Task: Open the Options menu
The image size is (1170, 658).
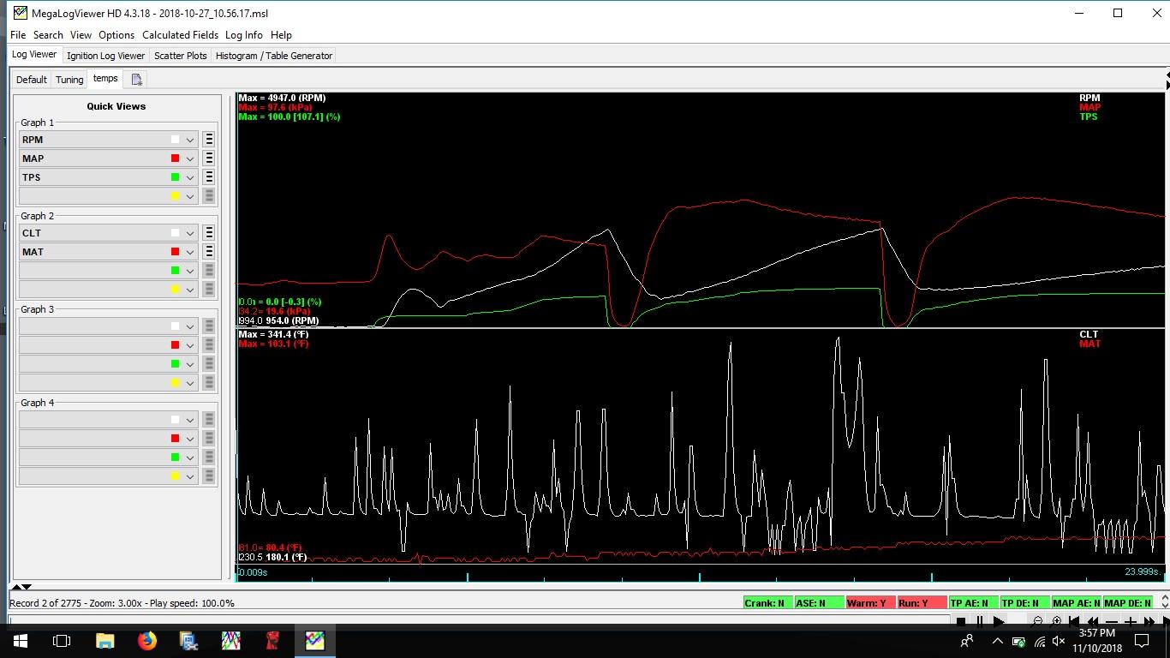Action: click(x=116, y=35)
